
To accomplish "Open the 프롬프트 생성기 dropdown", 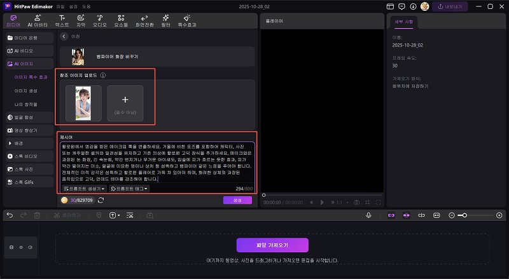I will (x=85, y=189).
